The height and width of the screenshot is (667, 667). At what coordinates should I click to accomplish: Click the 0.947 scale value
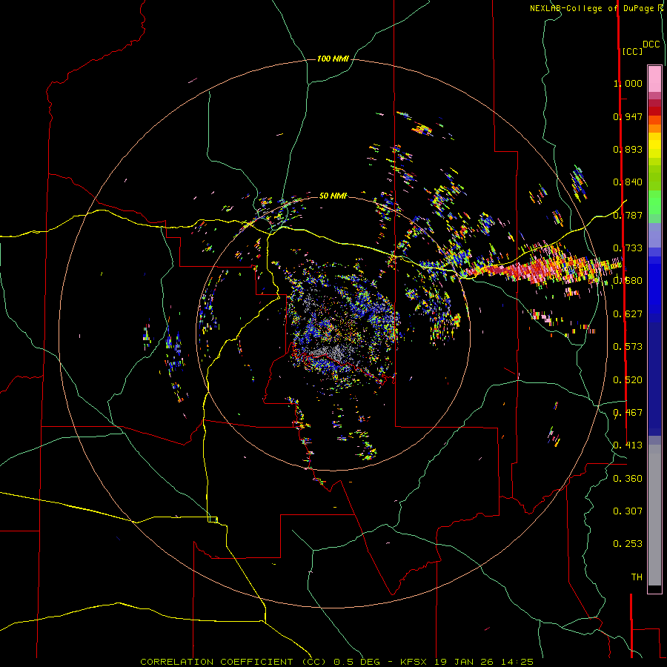pyautogui.click(x=628, y=116)
